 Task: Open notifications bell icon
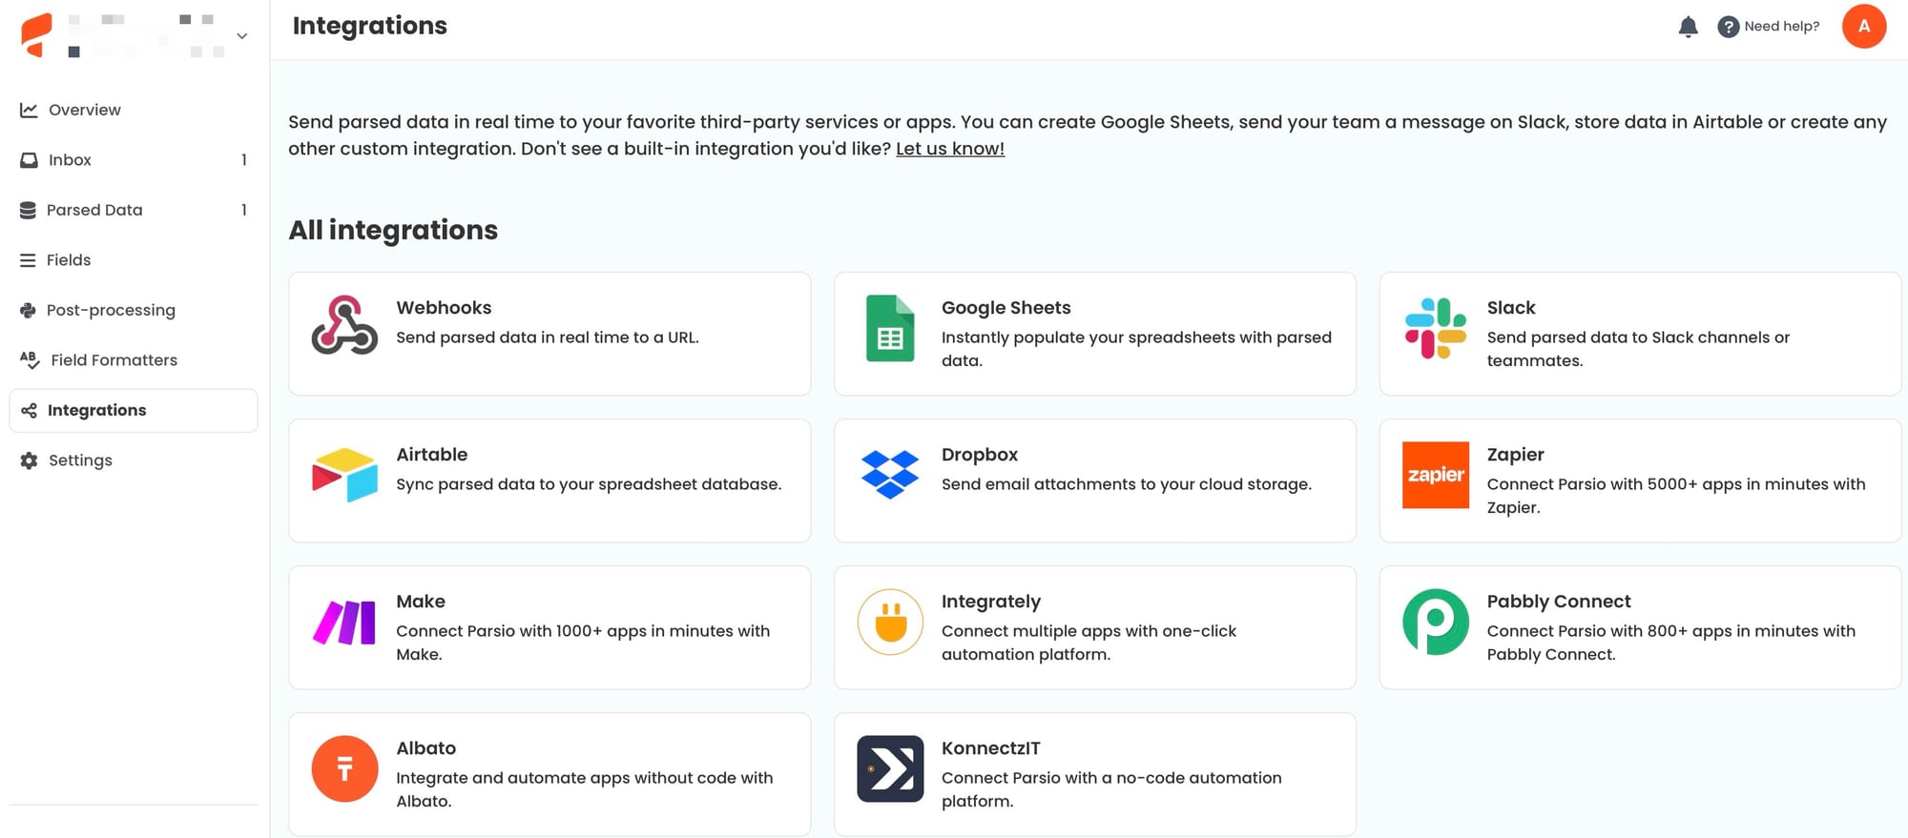1688,27
